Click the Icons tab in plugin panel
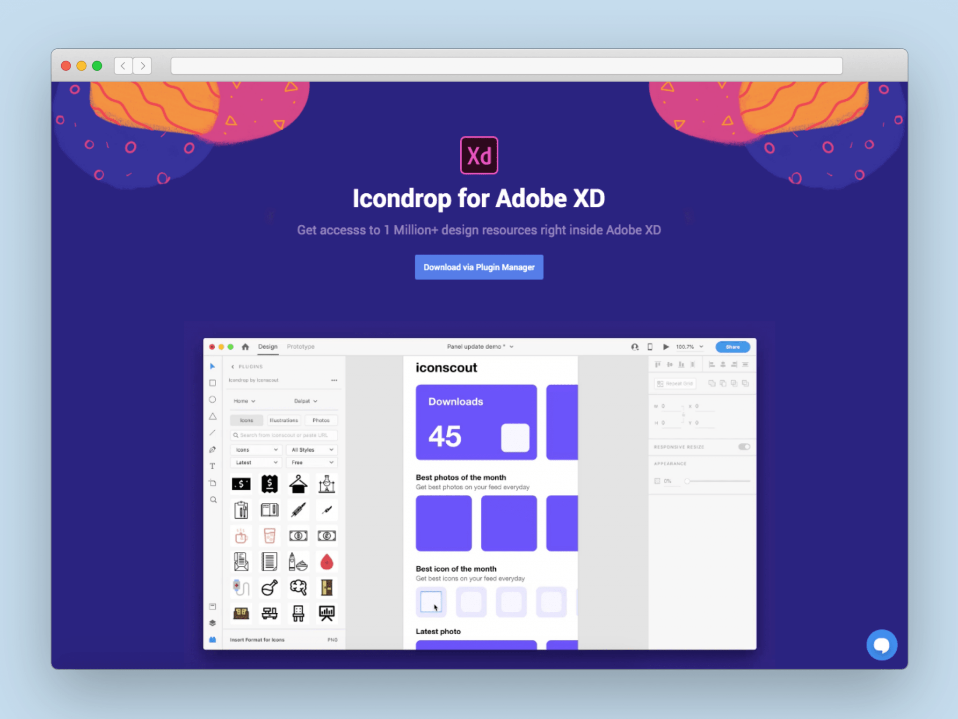This screenshot has height=719, width=958. (x=246, y=420)
